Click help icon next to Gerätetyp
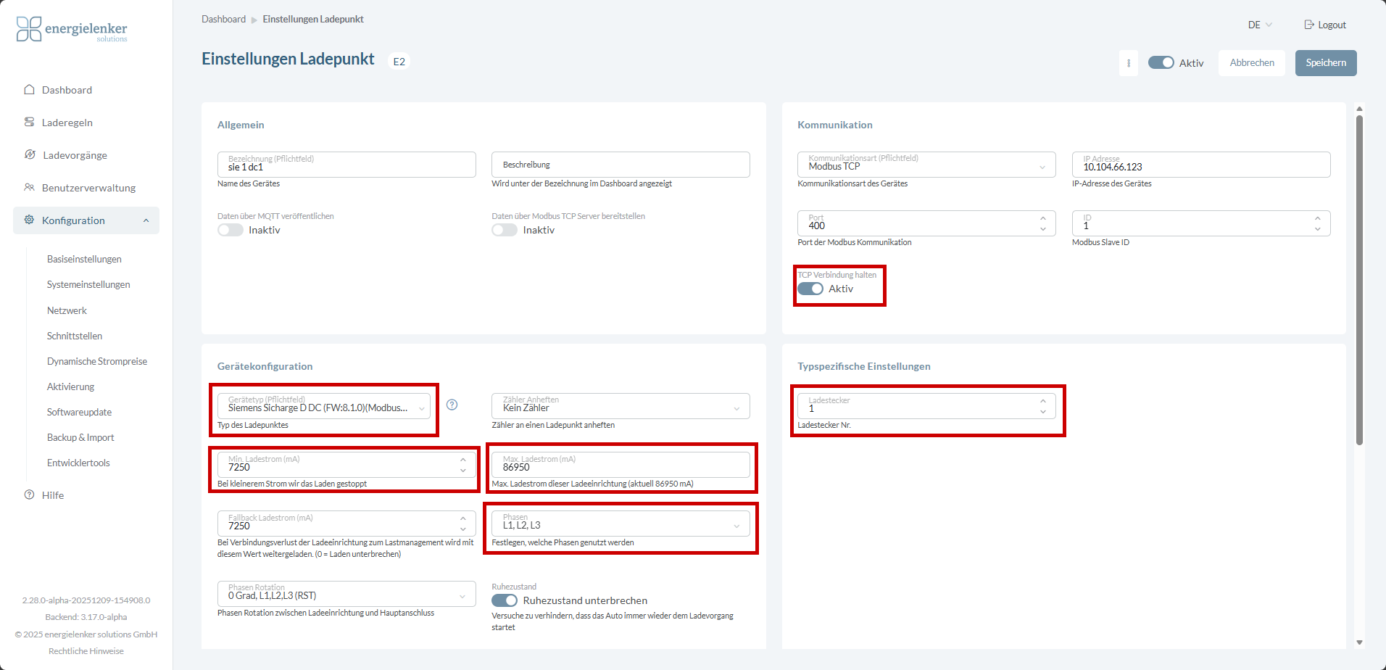Image resolution: width=1386 pixels, height=670 pixels. point(452,405)
